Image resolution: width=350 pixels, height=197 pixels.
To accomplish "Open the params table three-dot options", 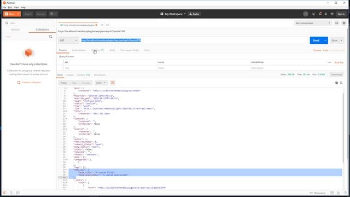I will (329, 62).
